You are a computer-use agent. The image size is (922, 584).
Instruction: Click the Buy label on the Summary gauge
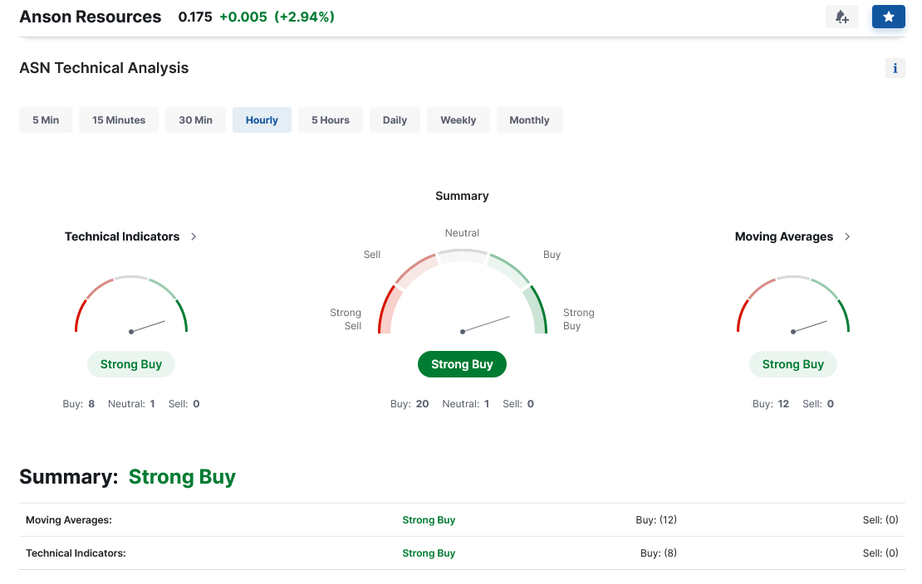(552, 255)
